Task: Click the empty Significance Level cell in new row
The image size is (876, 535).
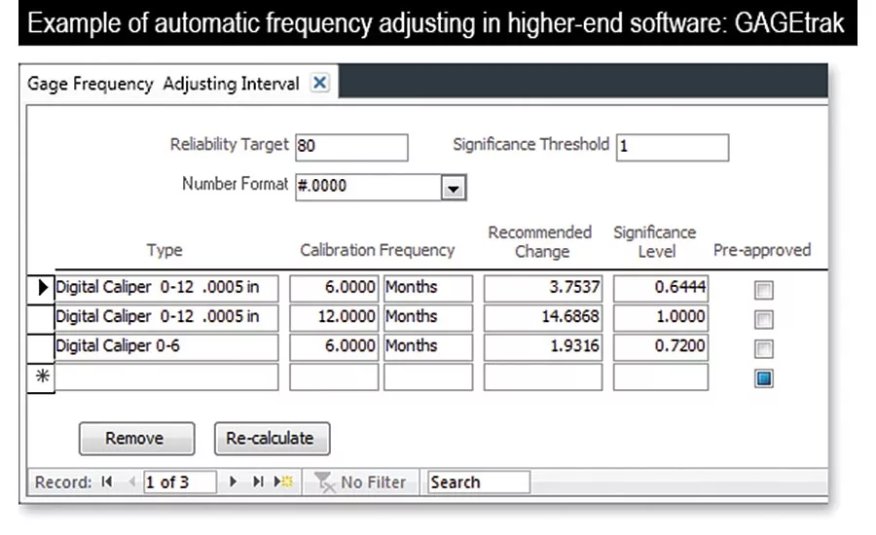Action: point(660,377)
